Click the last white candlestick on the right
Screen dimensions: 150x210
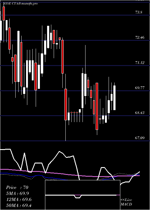(x=114, y=98)
